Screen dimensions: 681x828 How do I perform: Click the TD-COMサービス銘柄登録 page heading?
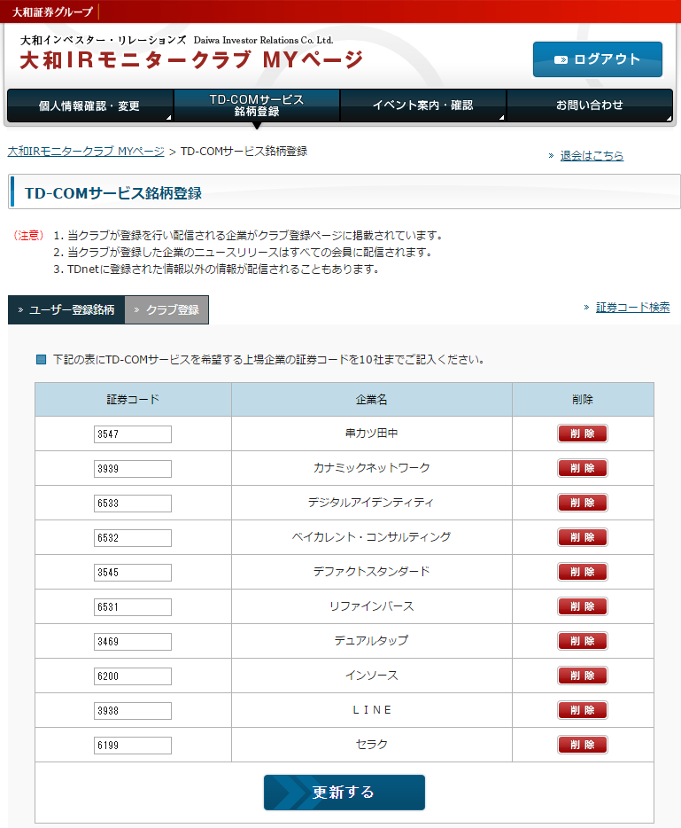click(x=112, y=193)
